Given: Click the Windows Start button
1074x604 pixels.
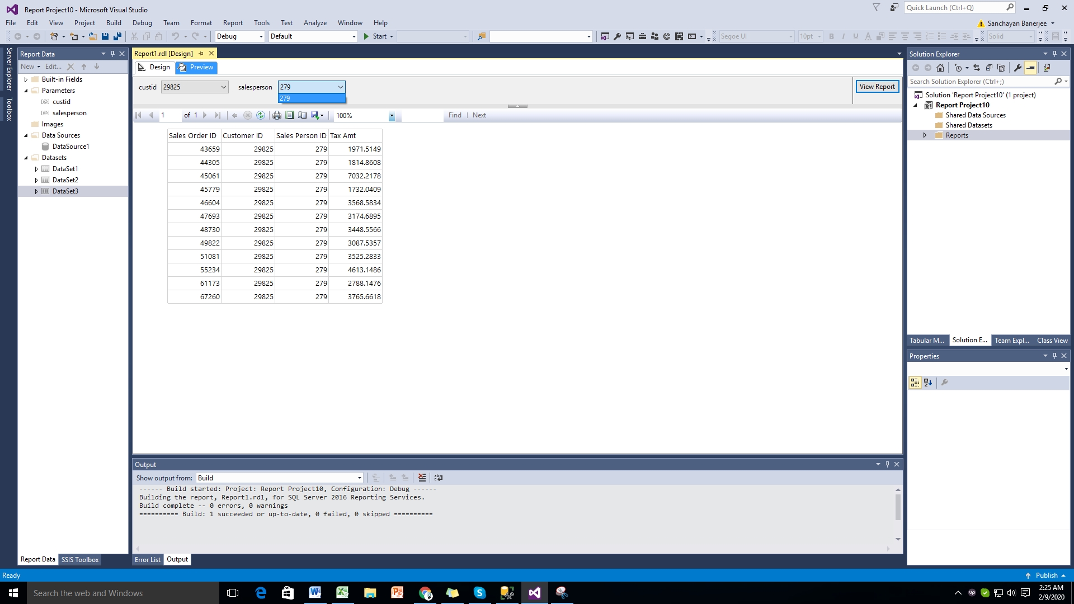Looking at the screenshot, I should 13,593.
